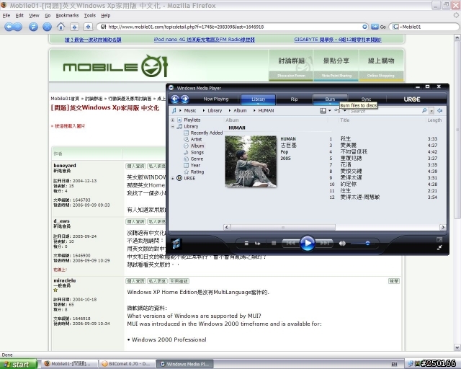This screenshot has width=461, height=369.
Task: Switch to compact mode in Media Player
Action: (x=439, y=247)
